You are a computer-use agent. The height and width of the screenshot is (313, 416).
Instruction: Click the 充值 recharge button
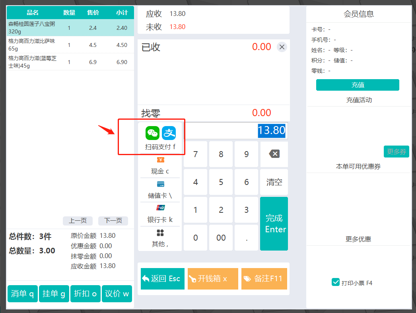click(x=358, y=85)
